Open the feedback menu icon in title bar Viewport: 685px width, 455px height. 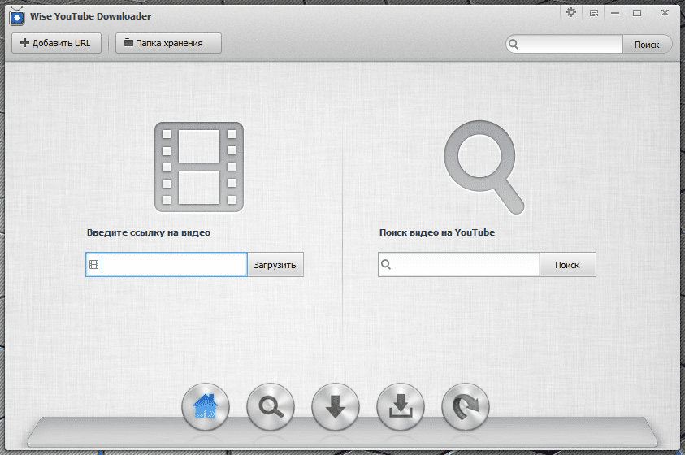coord(594,13)
